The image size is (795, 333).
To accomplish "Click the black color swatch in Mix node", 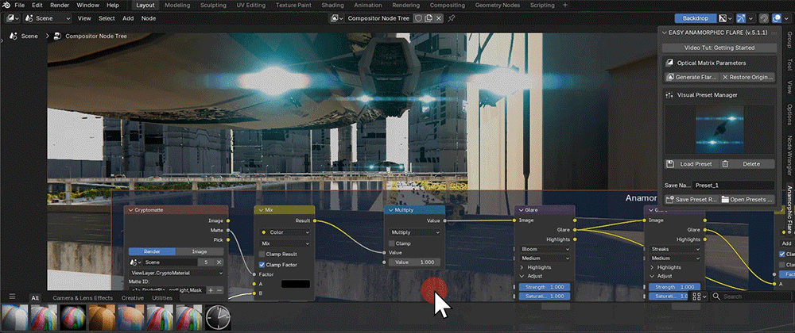I will pos(296,284).
